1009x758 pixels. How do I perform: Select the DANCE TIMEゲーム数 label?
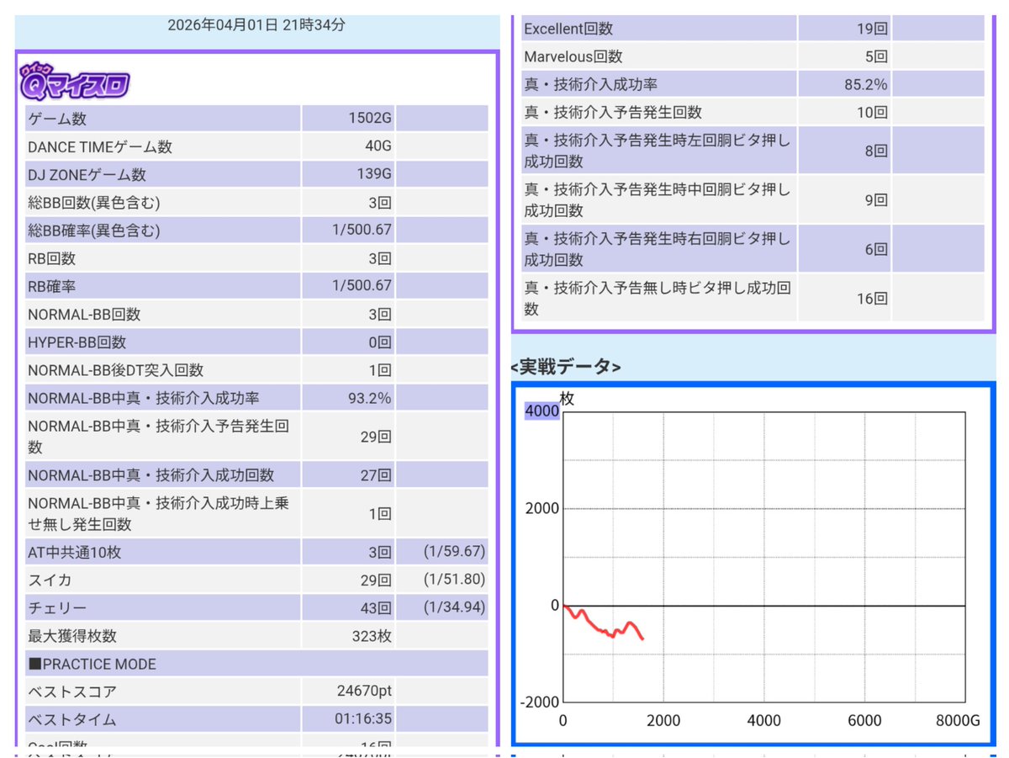tap(100, 147)
